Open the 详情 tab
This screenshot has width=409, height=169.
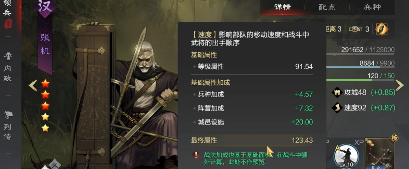point(282,7)
